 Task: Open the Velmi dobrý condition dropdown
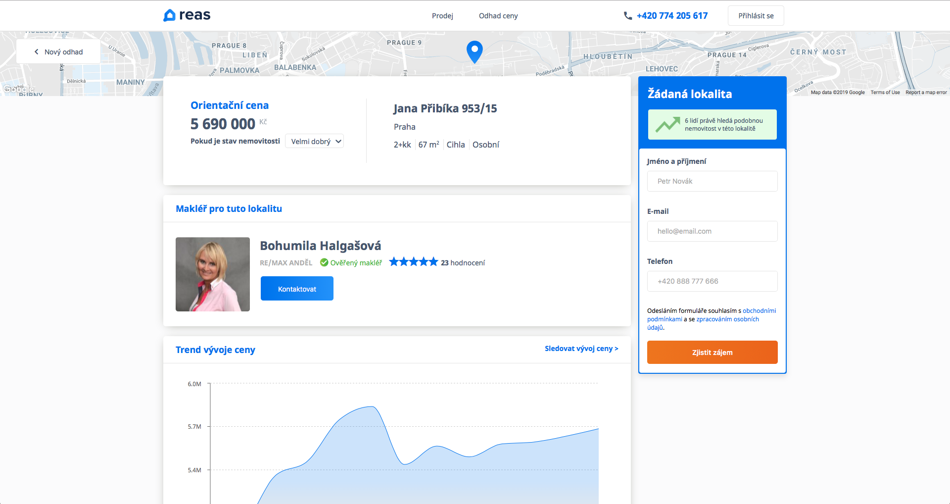314,142
